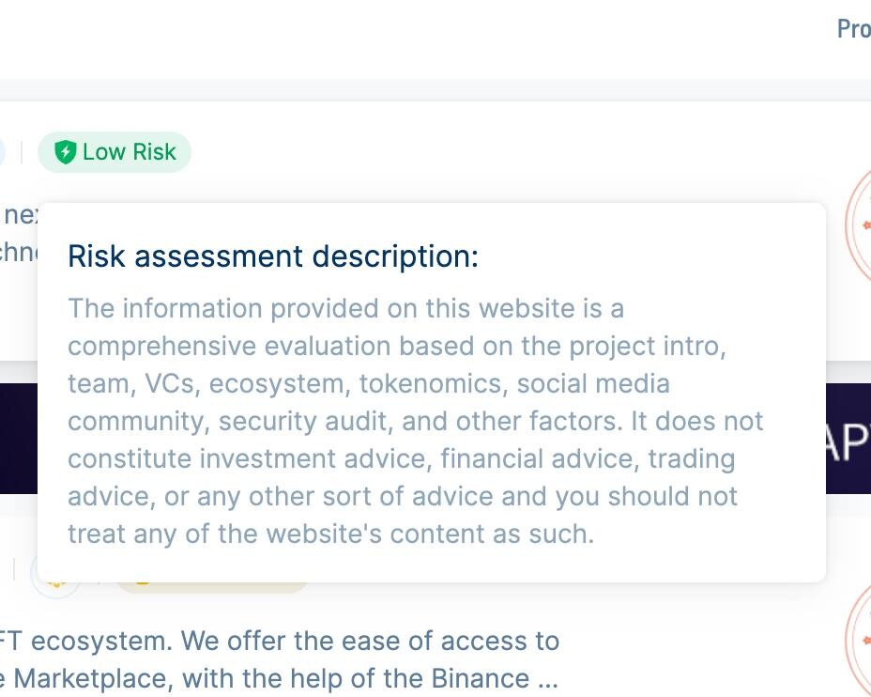Click the tooltip's gray description paragraph

[416, 421]
